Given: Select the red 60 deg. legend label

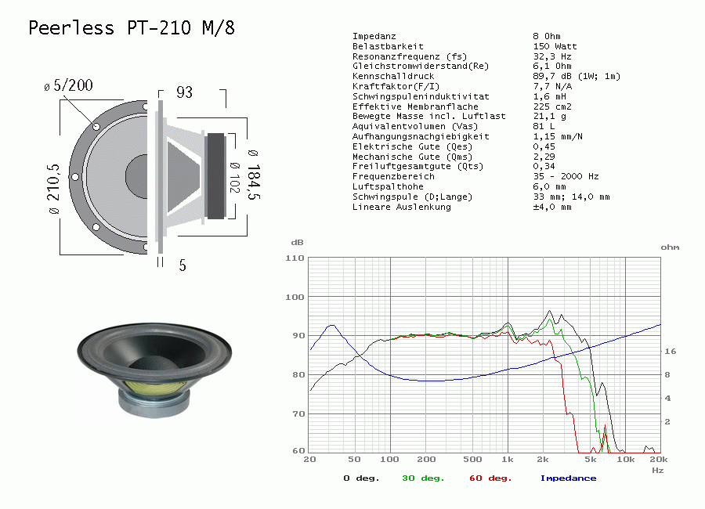Looking at the screenshot, I should pos(492,478).
